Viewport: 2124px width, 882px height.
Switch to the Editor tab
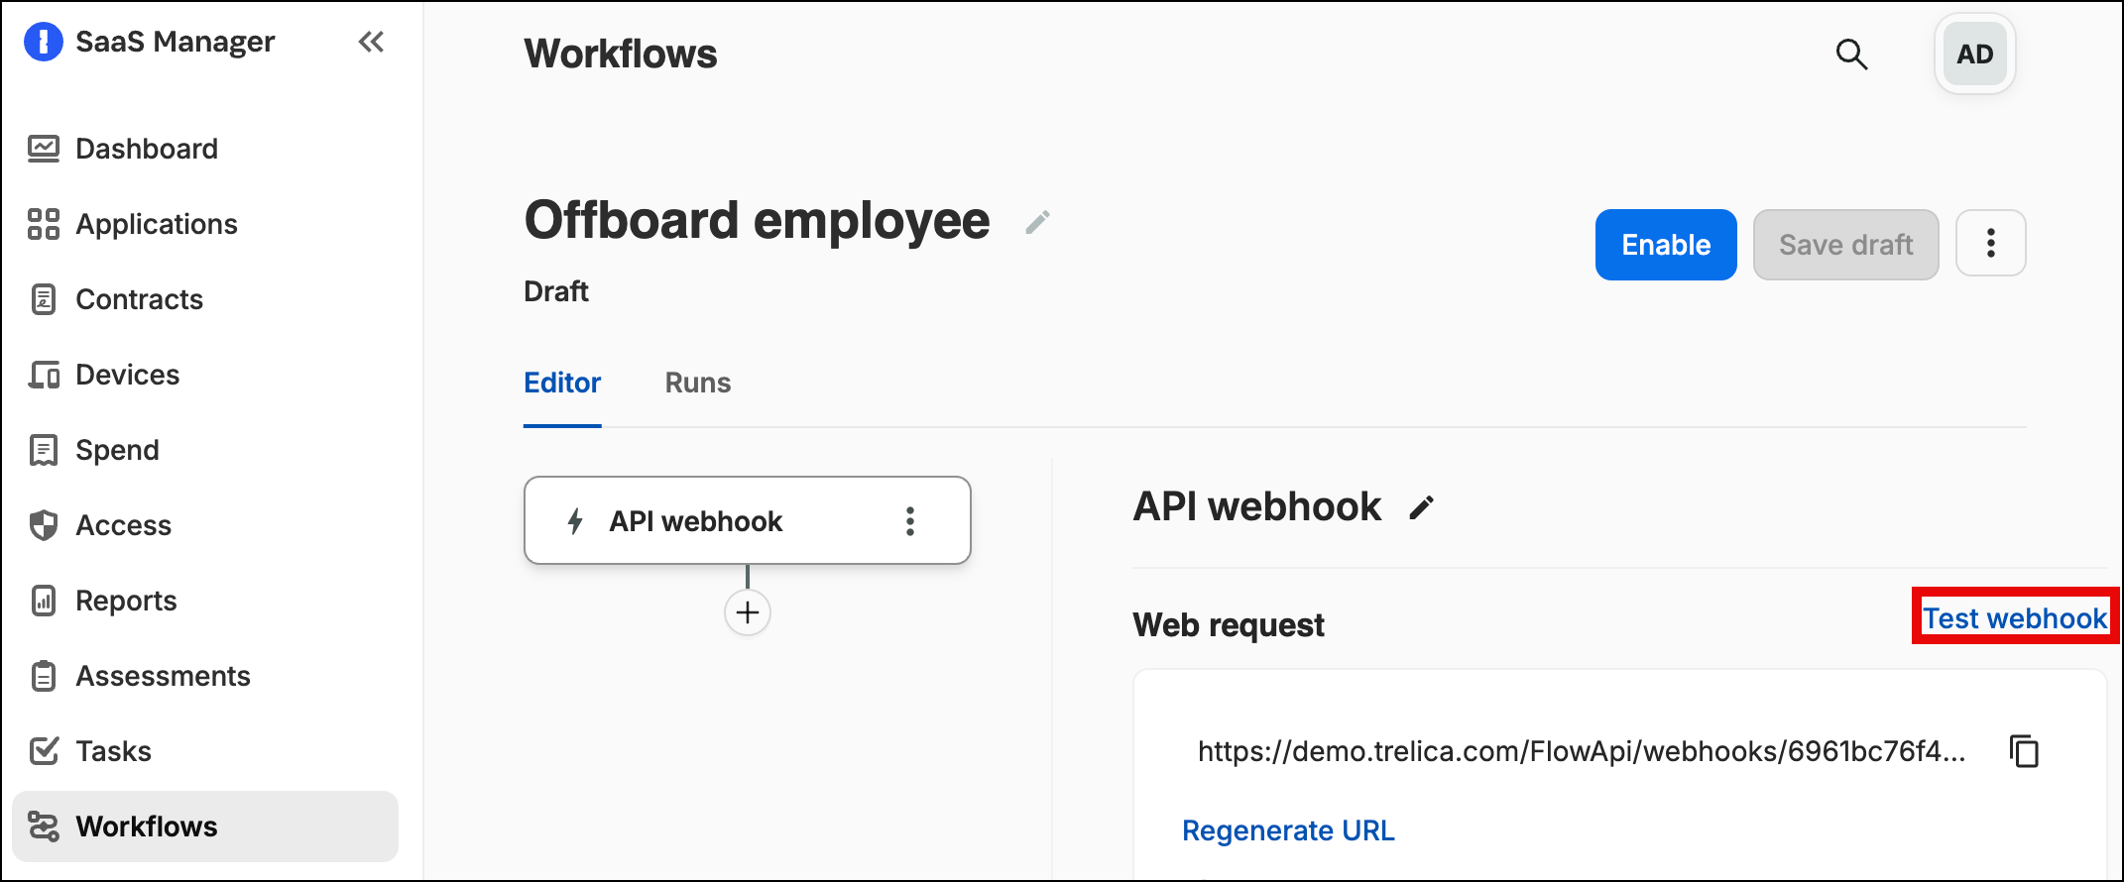click(x=562, y=383)
